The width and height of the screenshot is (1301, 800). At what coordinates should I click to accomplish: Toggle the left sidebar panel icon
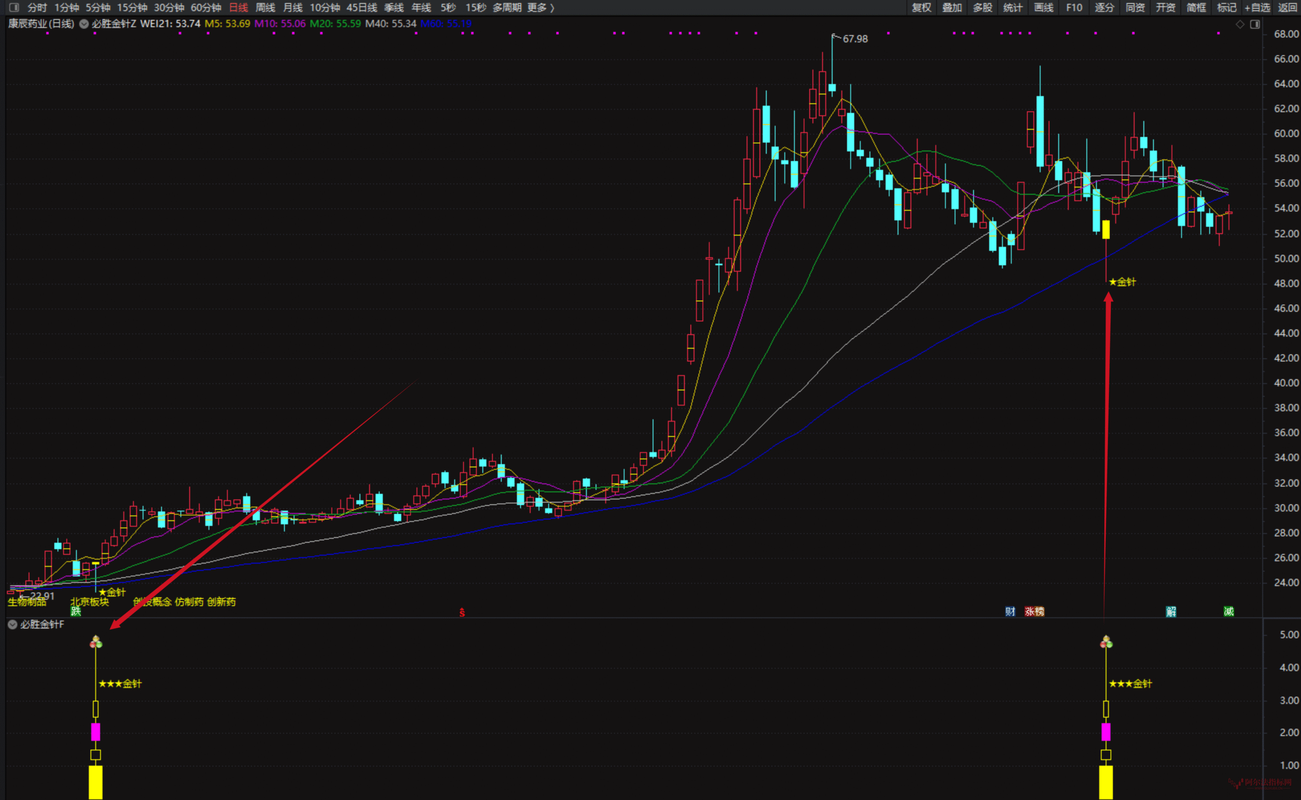pos(14,8)
